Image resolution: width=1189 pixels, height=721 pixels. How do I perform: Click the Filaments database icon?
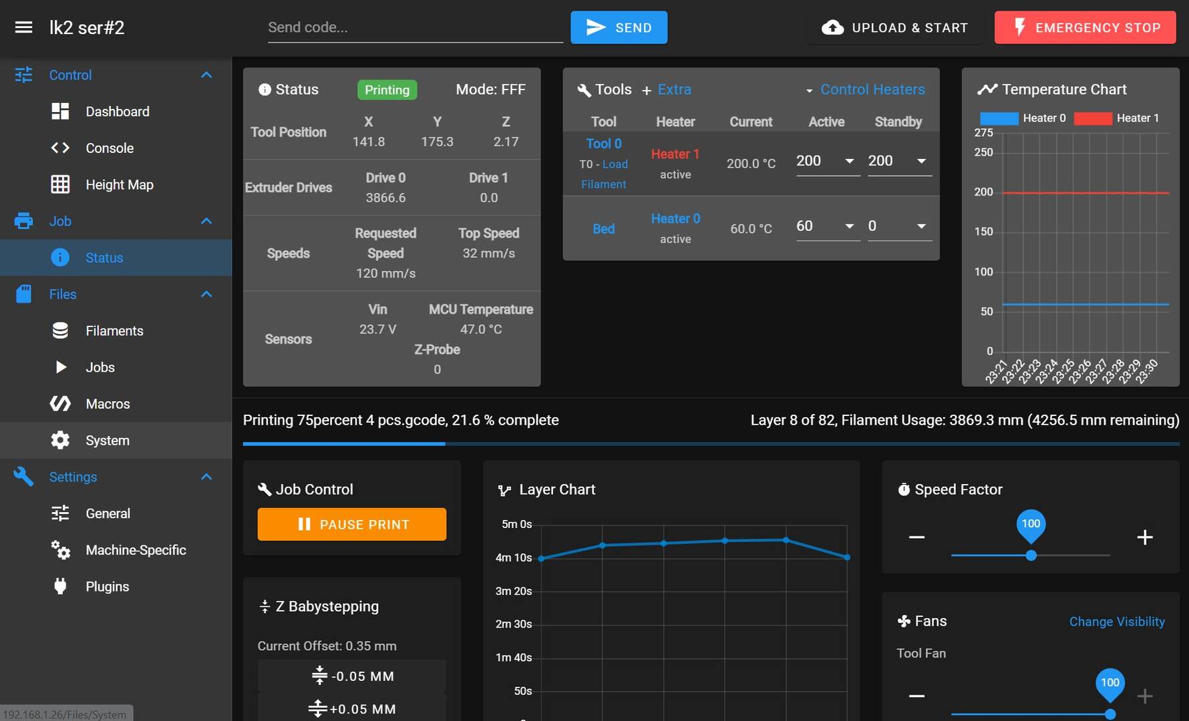[60, 331]
